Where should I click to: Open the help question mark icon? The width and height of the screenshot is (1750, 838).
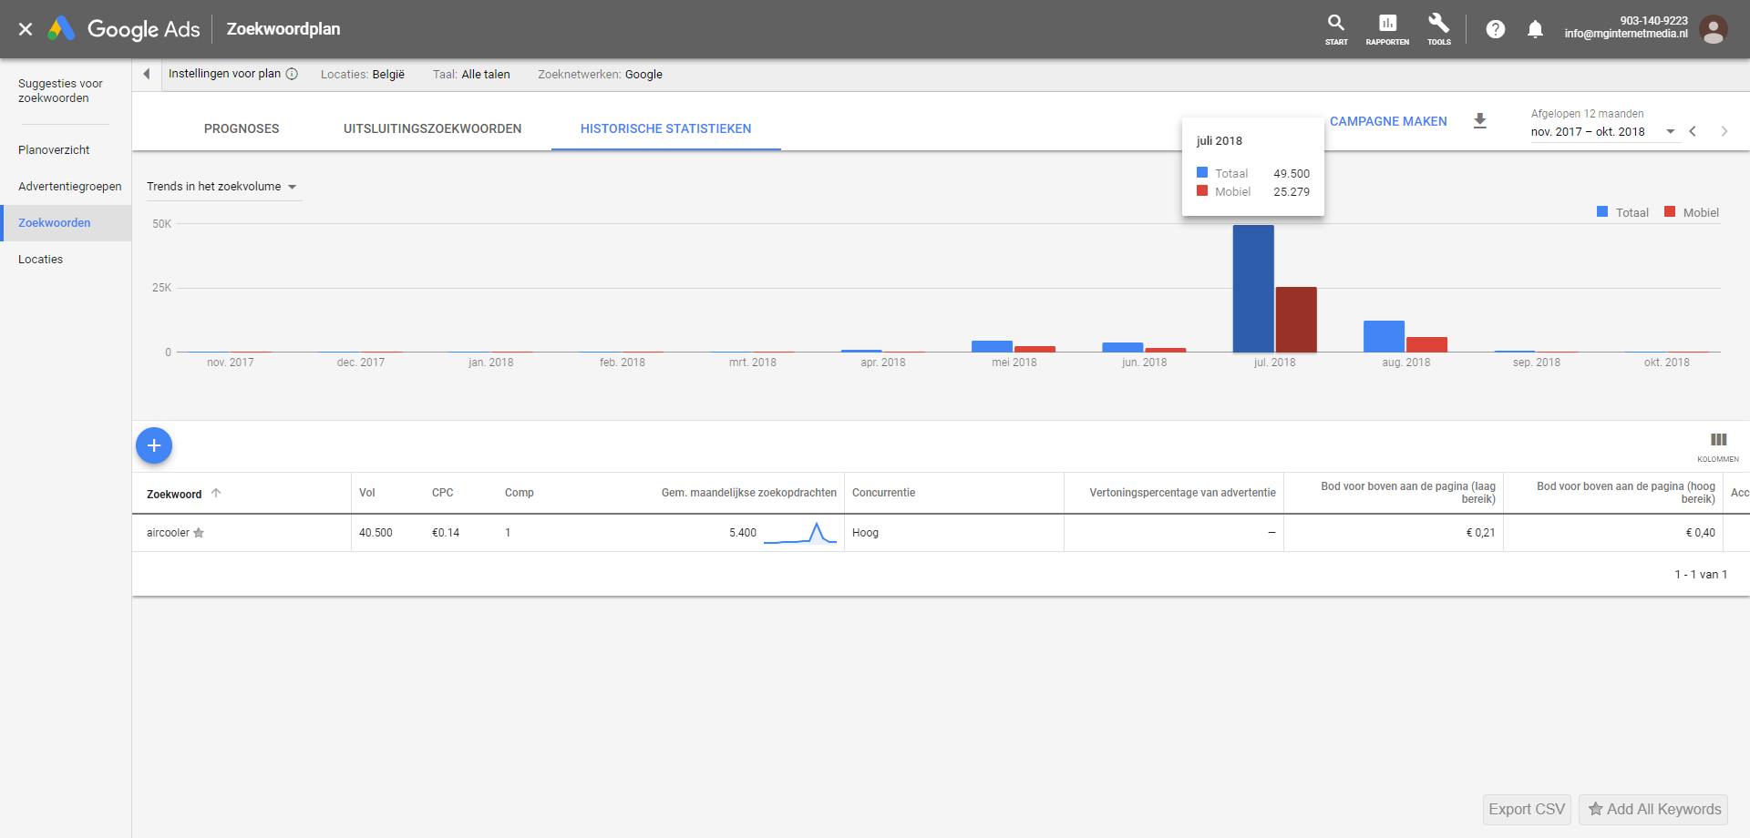click(x=1495, y=29)
